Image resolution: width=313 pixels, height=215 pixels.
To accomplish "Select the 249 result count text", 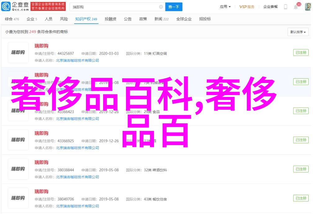I will click(x=33, y=32).
